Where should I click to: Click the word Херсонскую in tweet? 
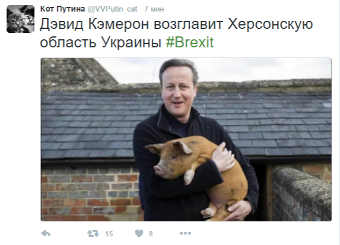[270, 24]
